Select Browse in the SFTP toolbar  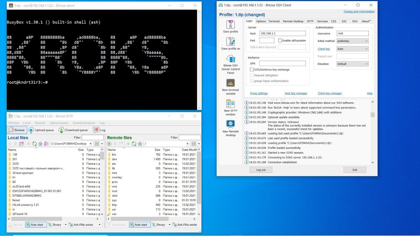point(17,130)
